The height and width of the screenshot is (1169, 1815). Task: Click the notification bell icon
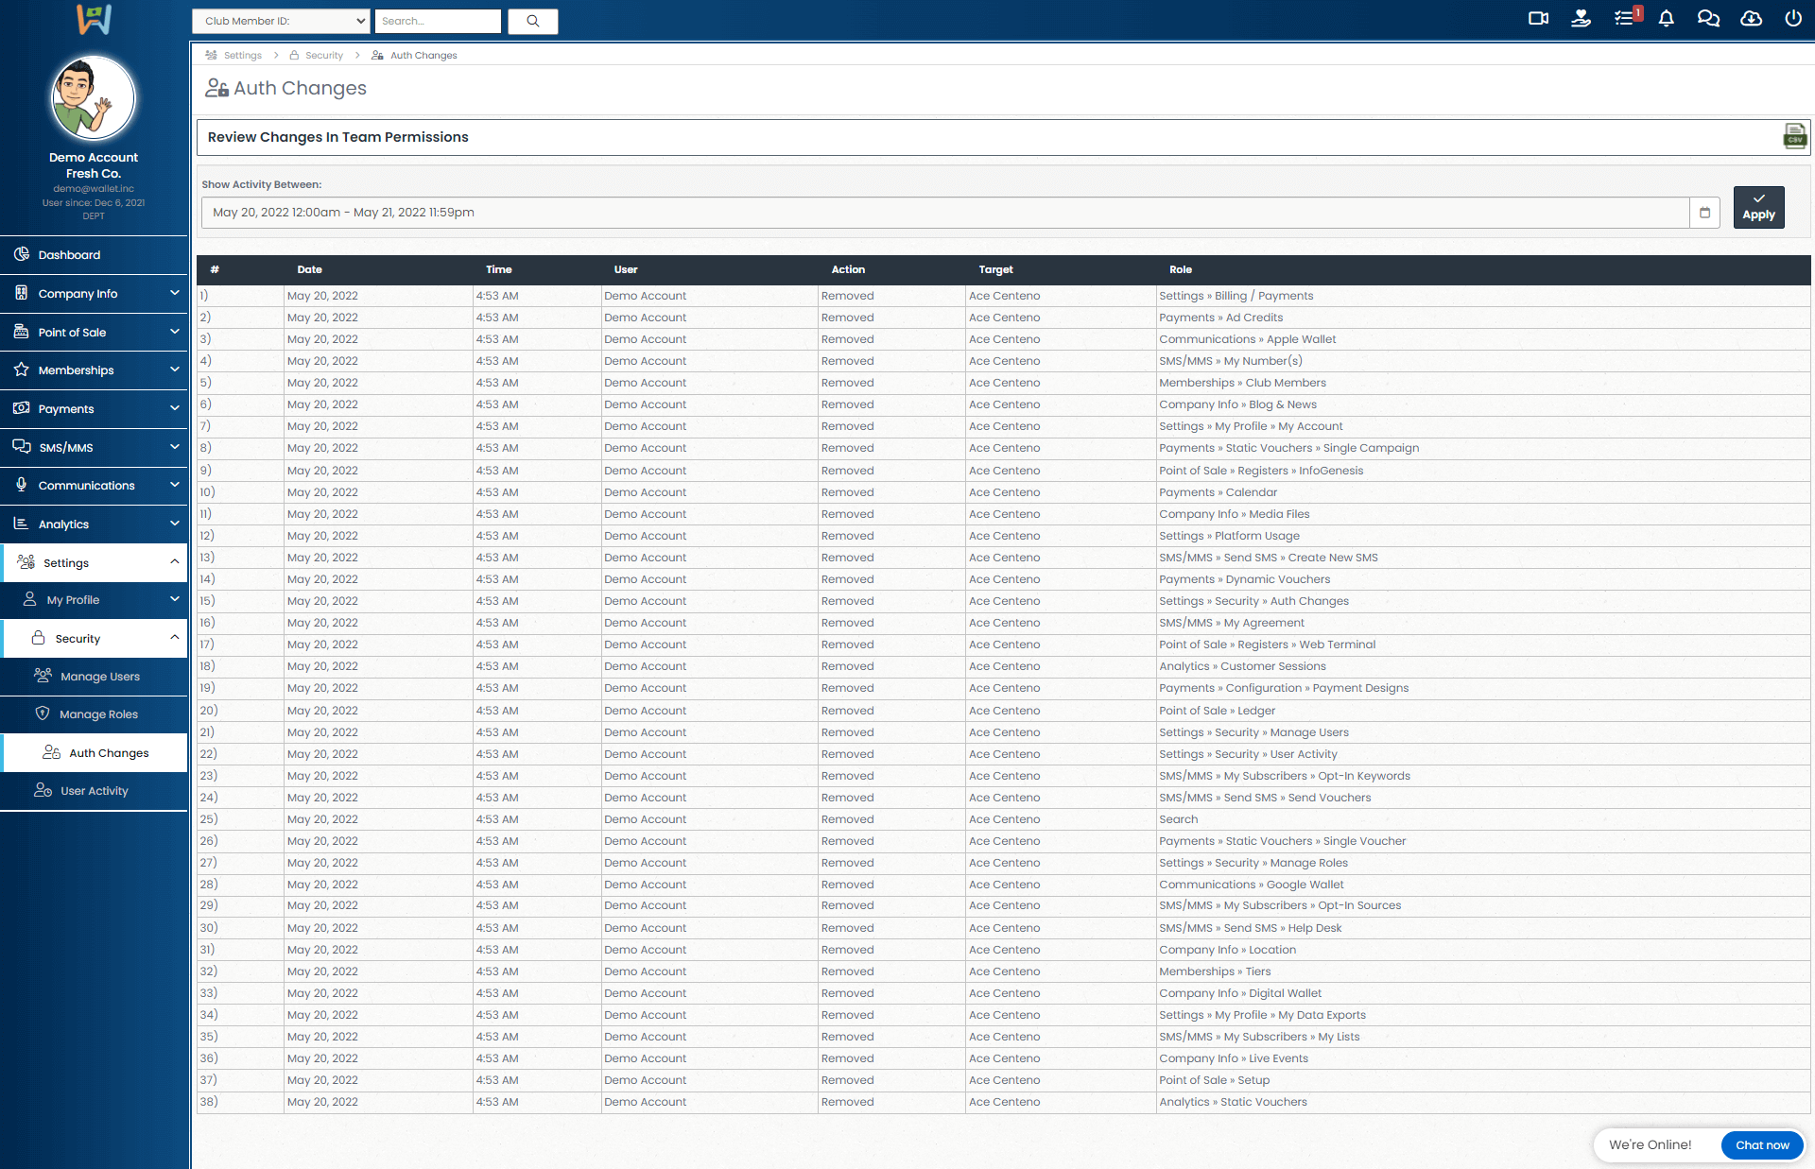pyautogui.click(x=1667, y=18)
